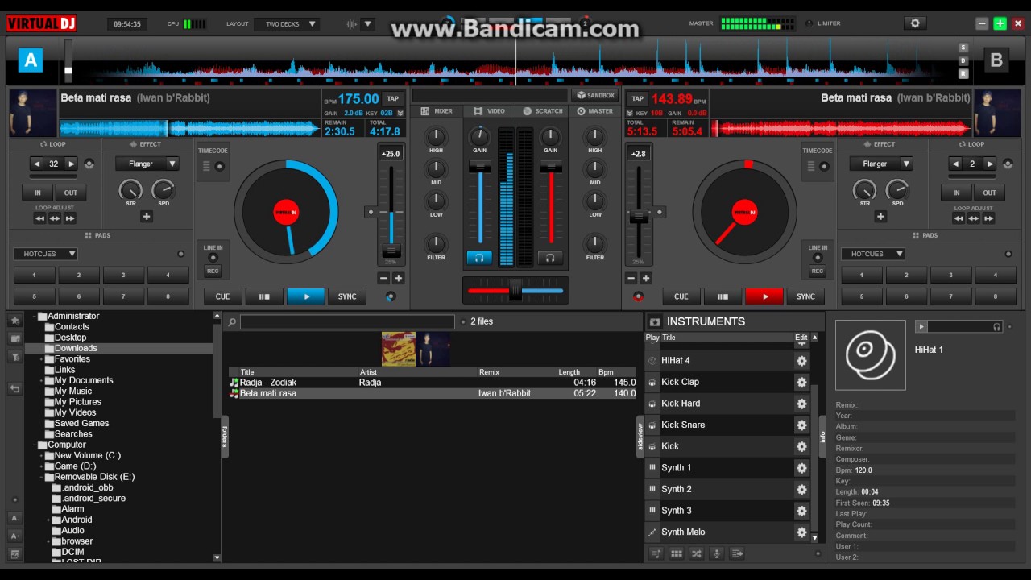
Task: Click the shuffle icon under instruments list
Action: pyautogui.click(x=697, y=553)
